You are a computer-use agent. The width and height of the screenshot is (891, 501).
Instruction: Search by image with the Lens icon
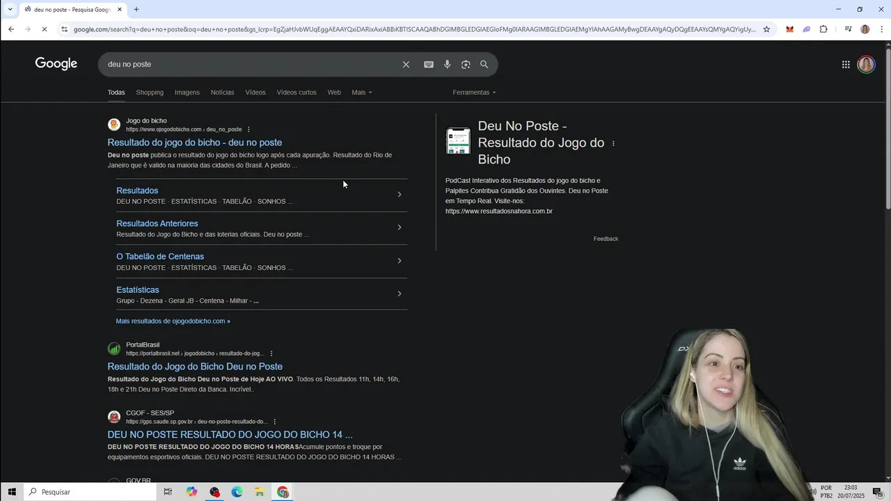pos(466,64)
